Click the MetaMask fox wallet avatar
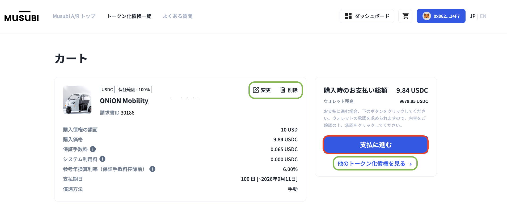Screen dimensions: 507x219 tap(426, 16)
